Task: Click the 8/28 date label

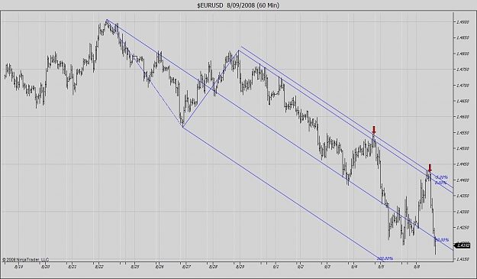Action: click(x=213, y=267)
